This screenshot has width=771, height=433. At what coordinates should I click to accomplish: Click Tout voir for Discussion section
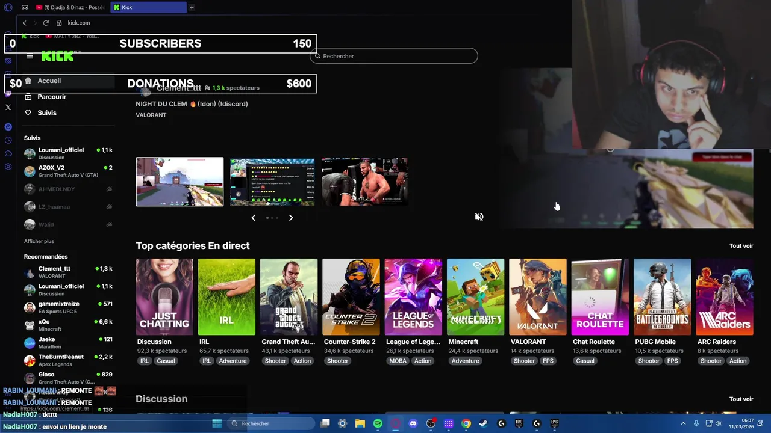tap(741, 399)
